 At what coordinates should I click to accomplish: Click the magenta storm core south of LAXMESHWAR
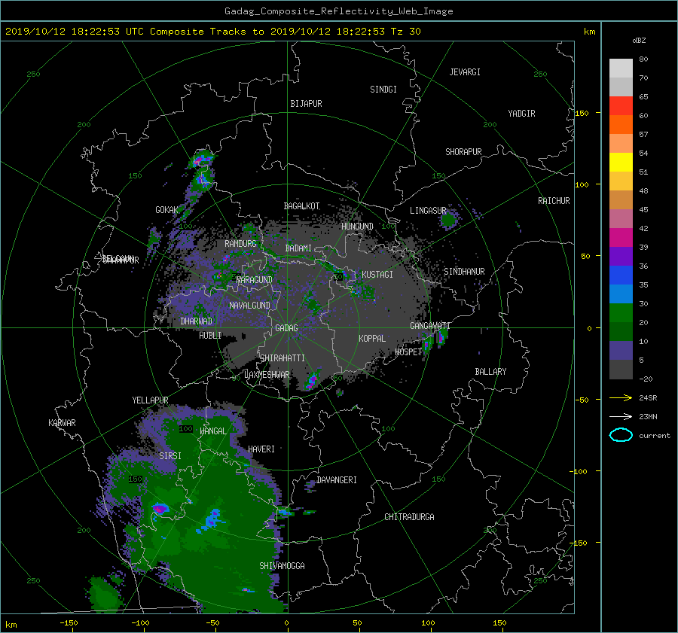pyautogui.click(x=311, y=381)
